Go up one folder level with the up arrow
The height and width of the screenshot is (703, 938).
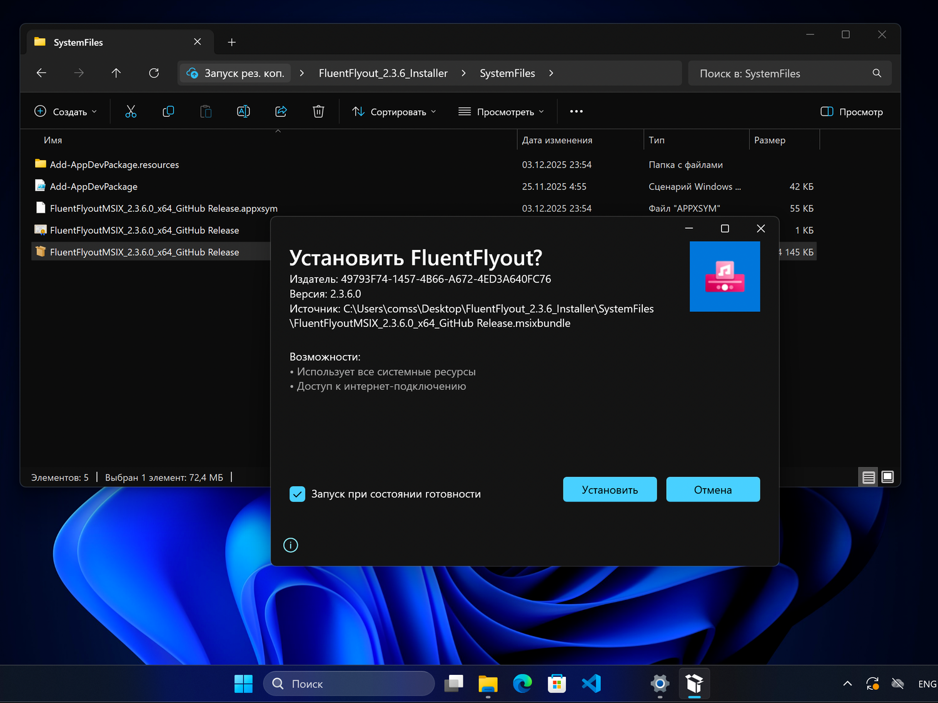coord(116,73)
